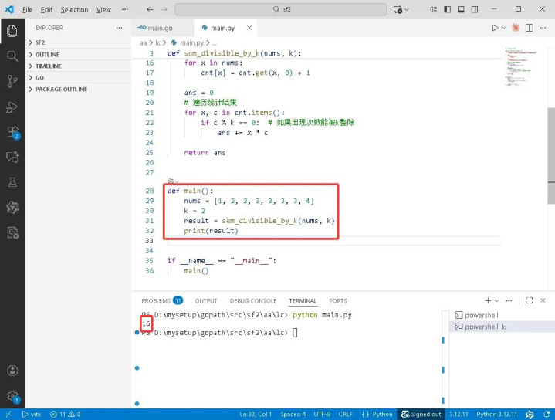Open the Extensions view

point(12,132)
